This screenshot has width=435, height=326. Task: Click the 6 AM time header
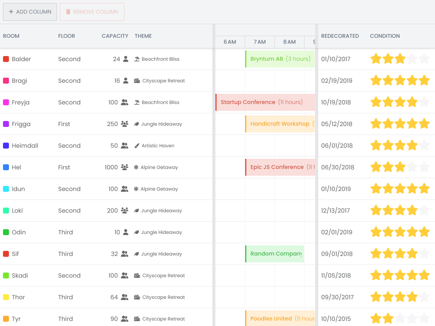click(230, 42)
